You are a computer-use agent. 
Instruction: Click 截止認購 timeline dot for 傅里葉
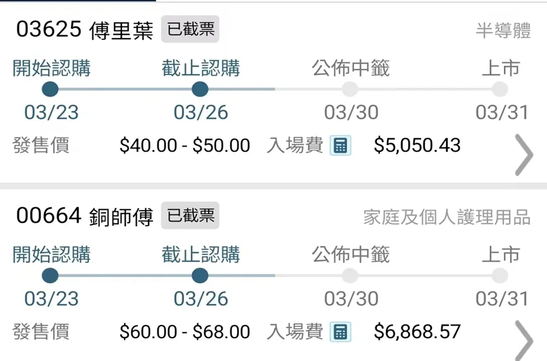tap(200, 89)
